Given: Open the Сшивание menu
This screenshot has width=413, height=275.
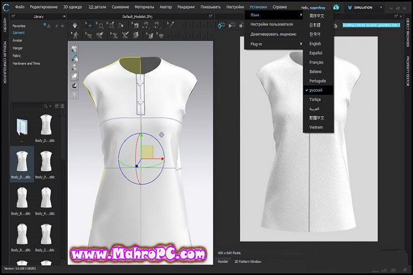Looking at the screenshot, I should pos(120,7).
